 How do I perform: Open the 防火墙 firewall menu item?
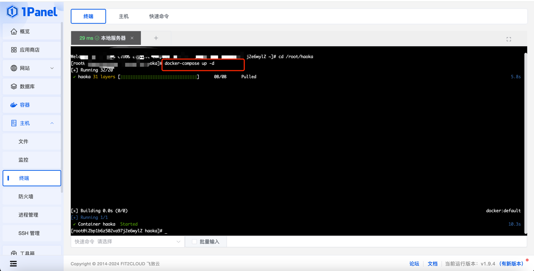coord(26,197)
